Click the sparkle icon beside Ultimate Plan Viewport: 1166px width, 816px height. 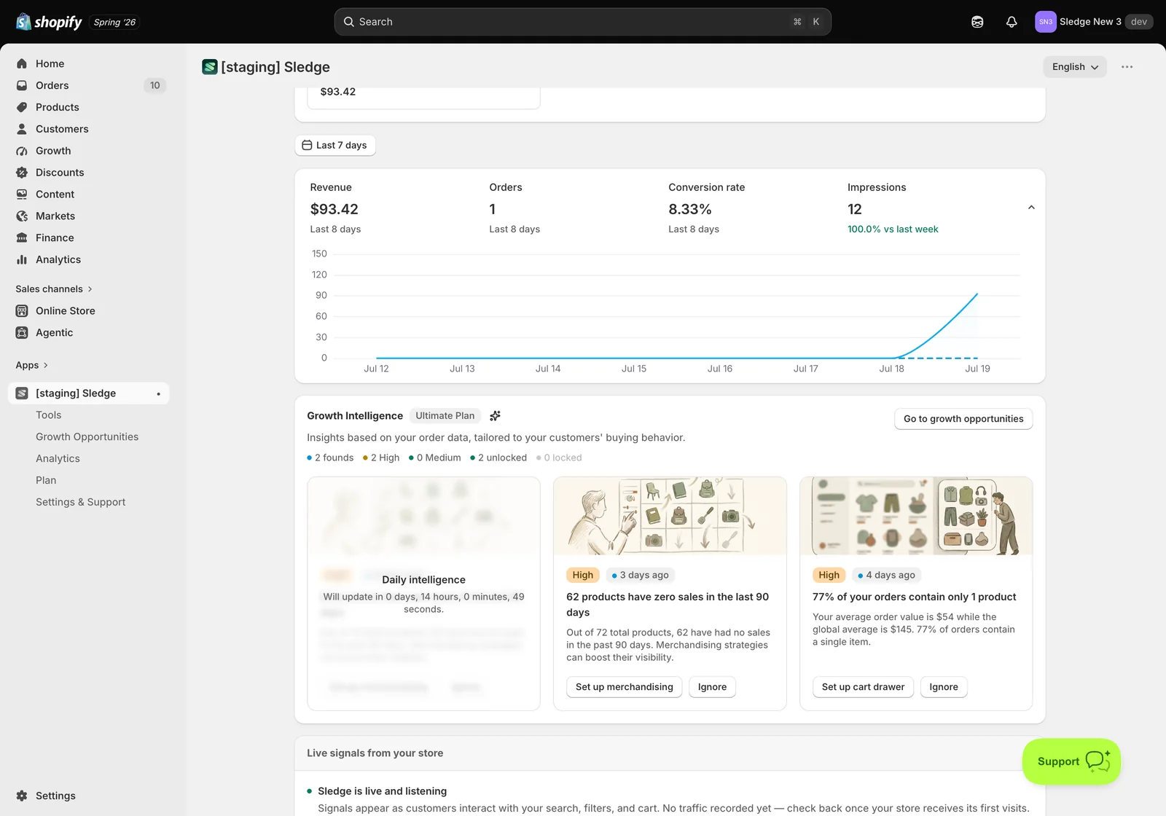point(495,416)
